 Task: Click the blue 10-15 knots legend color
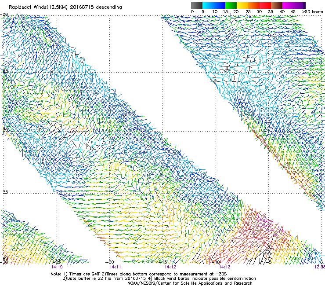220,5
